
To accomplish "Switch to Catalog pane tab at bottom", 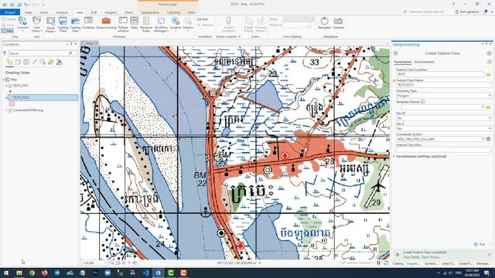I will (398, 263).
